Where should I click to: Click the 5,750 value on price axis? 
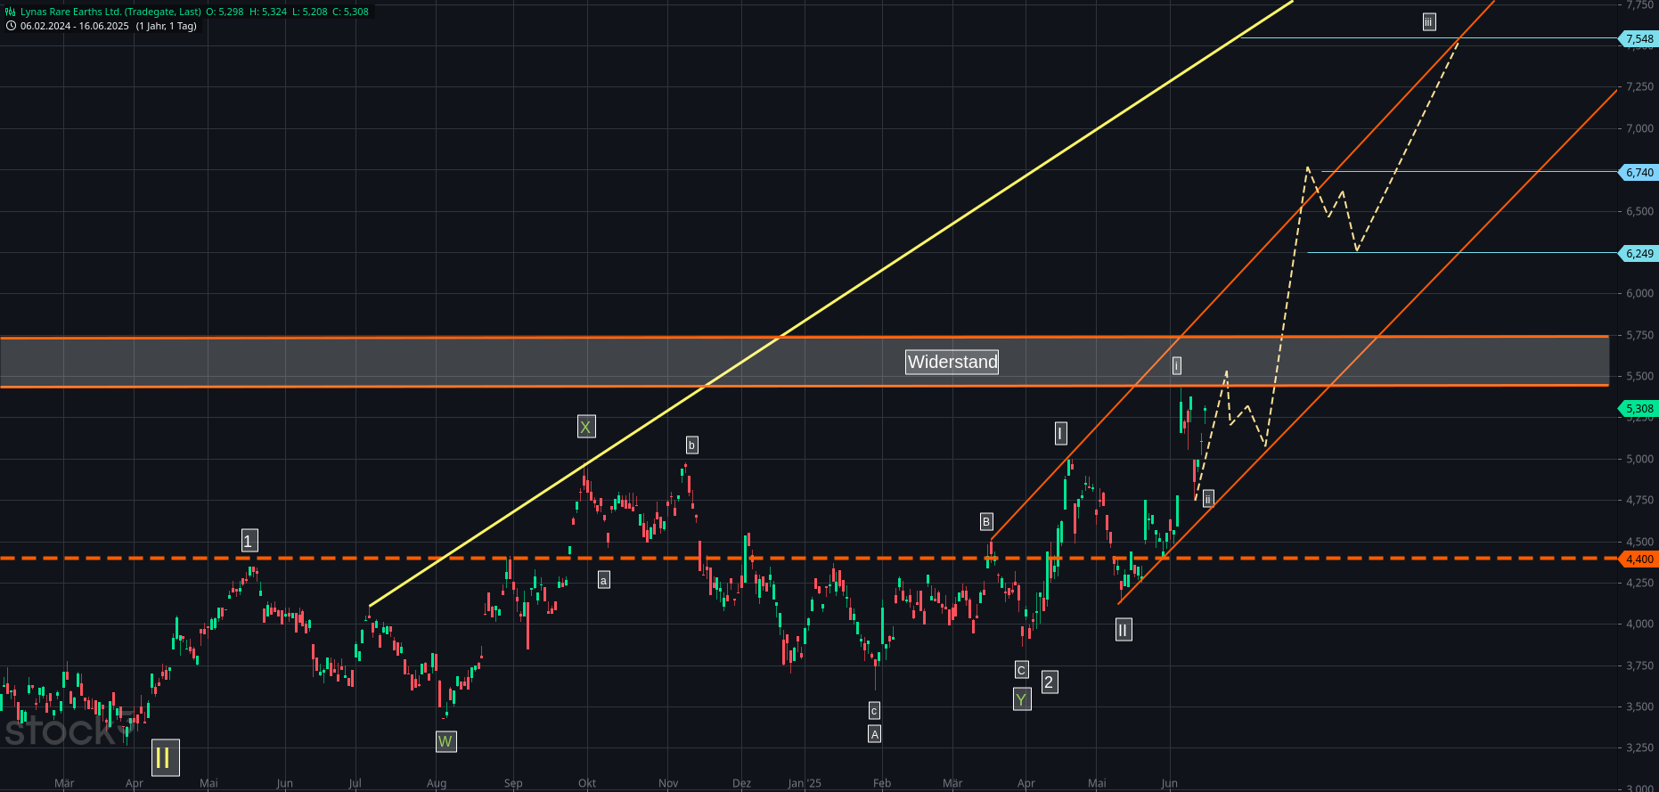point(1640,335)
